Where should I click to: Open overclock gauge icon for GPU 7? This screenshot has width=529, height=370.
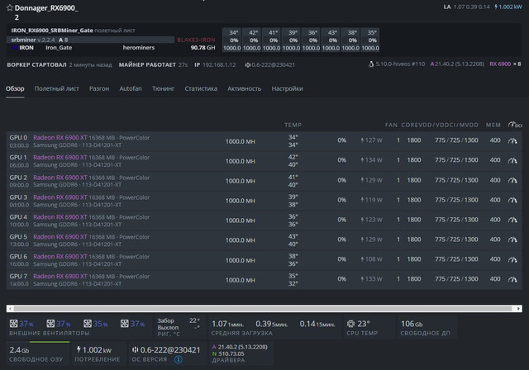pos(512,279)
